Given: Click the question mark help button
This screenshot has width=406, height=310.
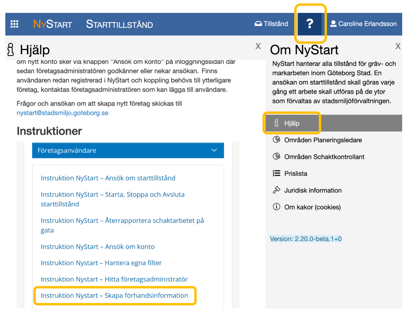Looking at the screenshot, I should [310, 24].
